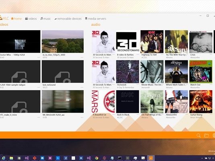Open more options for Watch Out album
The height and width of the screenshot is (161, 215).
point(211,85)
